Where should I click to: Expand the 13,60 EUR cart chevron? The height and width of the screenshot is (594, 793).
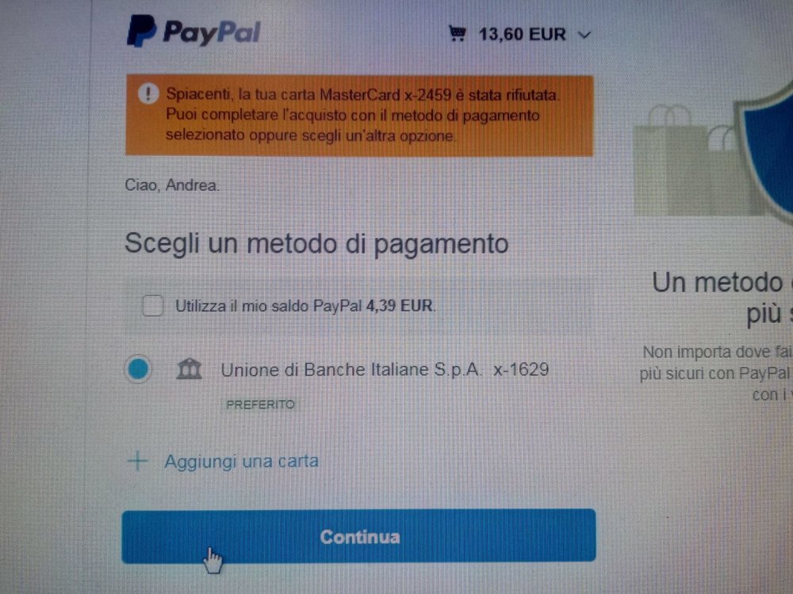584,35
